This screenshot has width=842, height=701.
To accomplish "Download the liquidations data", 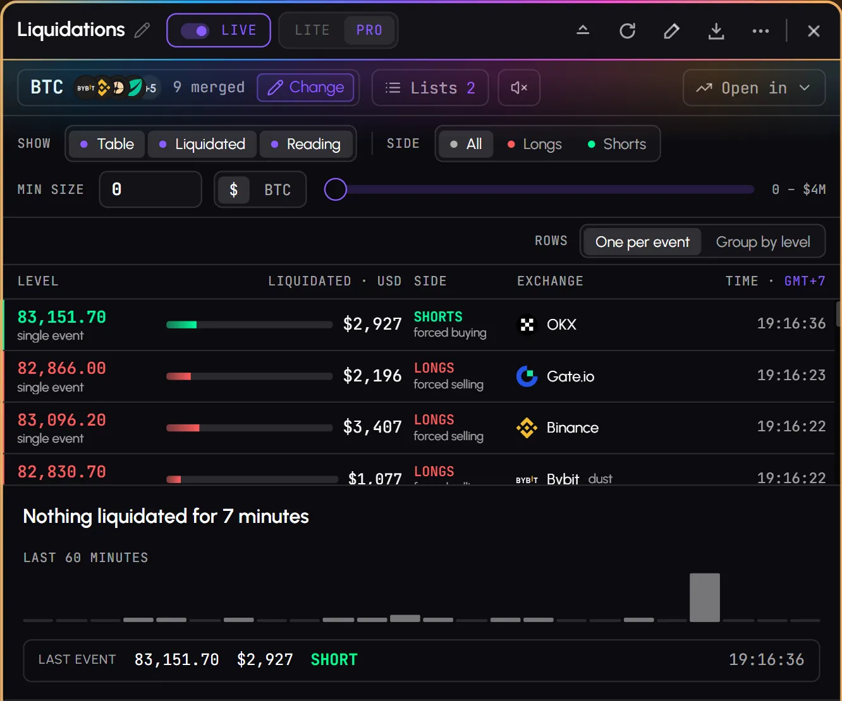I will (x=716, y=30).
